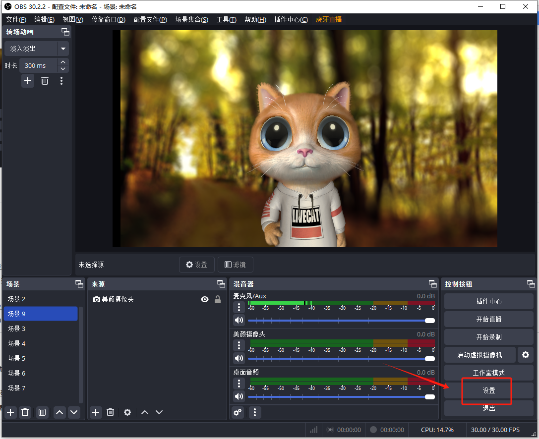Select 场景 7 in scene list
Viewport: 539px width, 439px height.
(41, 388)
